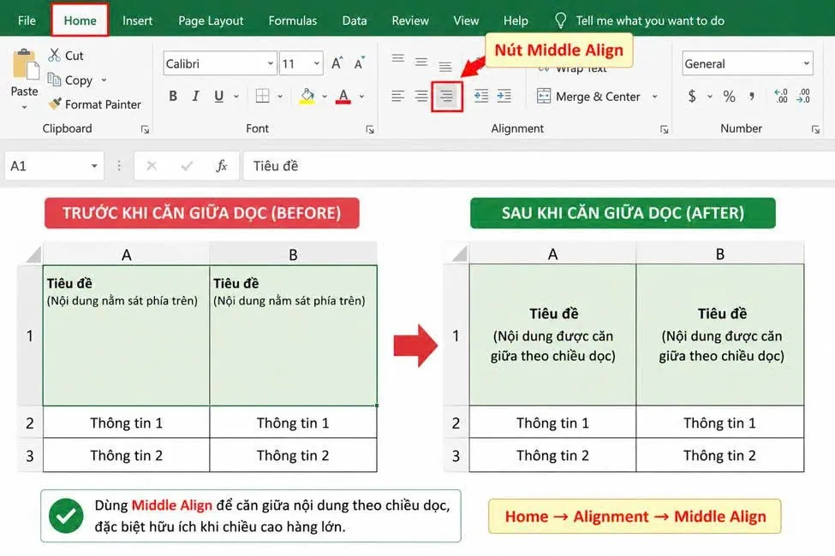
Task: Open the Underline style arrow
Action: coord(236,97)
